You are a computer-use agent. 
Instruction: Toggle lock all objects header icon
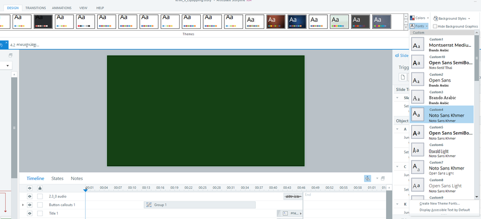(x=40, y=188)
